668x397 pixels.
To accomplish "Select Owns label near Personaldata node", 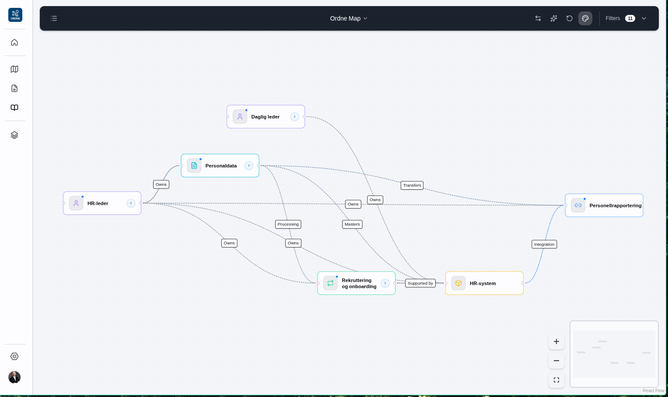I will (x=161, y=185).
